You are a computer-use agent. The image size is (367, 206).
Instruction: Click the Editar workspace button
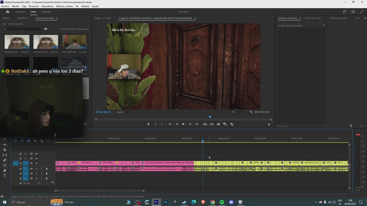point(34,12)
